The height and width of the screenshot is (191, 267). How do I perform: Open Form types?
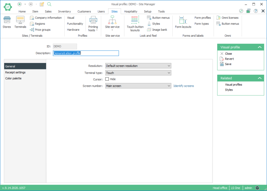[x=202, y=24]
